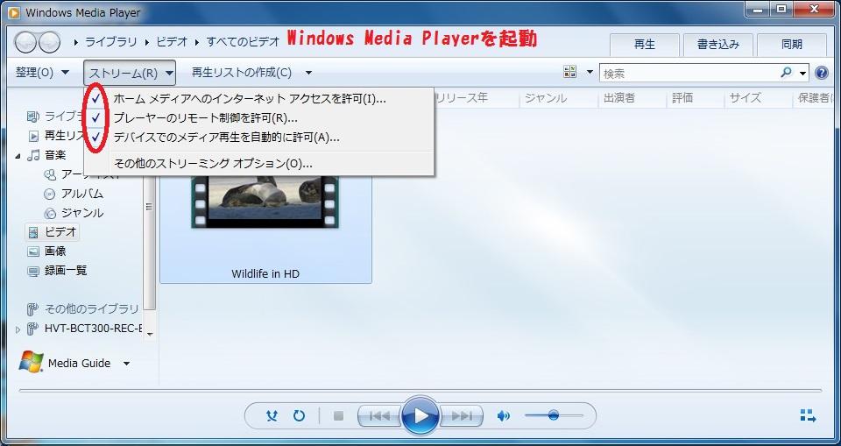
Task: Adjust the volume slider
Action: tap(554, 415)
